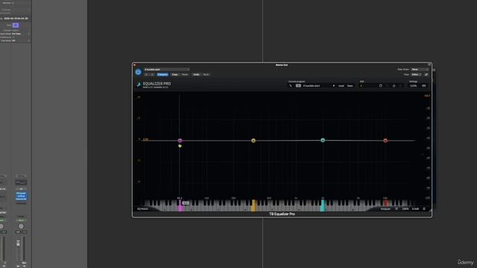Go to previous preset arrow
Viewport: 477px width, 268px height.
point(147,74)
